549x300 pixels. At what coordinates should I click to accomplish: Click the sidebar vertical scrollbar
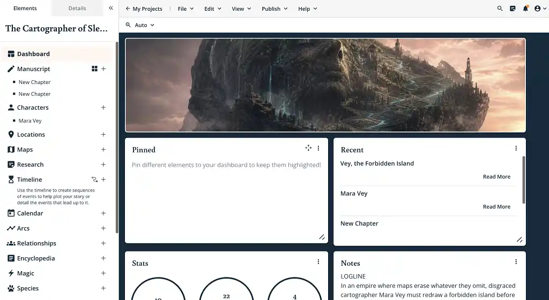coord(117,137)
